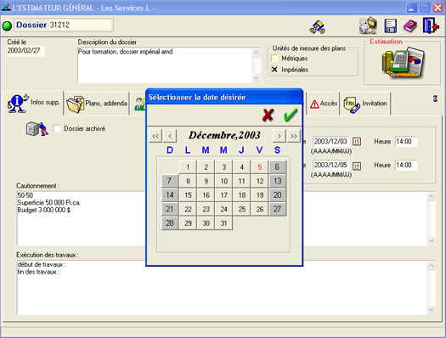This screenshot has width=446, height=338.
Task: Switch to the Plans, addenda tab
Action: [x=97, y=104]
